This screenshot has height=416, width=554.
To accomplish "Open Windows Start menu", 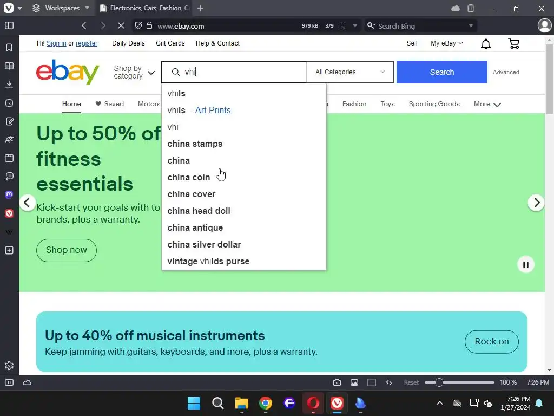I will pos(194,403).
